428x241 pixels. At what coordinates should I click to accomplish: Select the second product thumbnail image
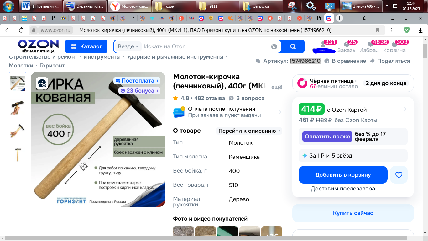pos(18,107)
